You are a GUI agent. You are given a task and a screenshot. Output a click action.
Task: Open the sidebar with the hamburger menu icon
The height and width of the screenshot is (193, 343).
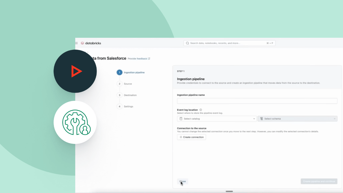76,43
